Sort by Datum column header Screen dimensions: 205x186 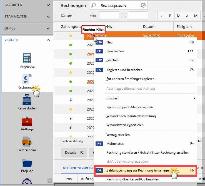click(157, 26)
